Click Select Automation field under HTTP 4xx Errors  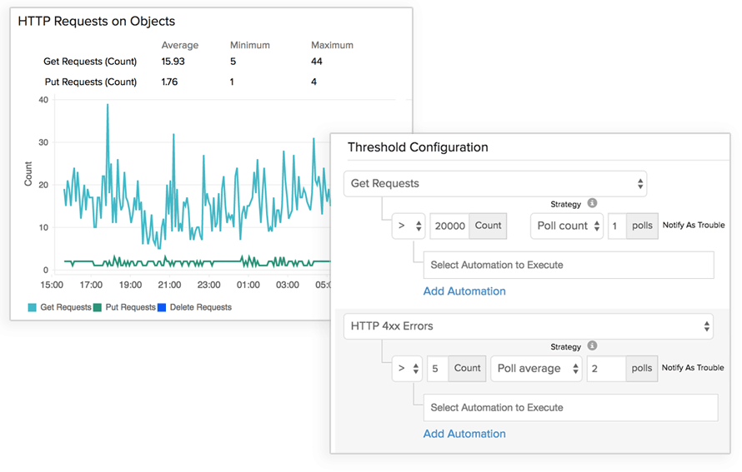(x=570, y=408)
